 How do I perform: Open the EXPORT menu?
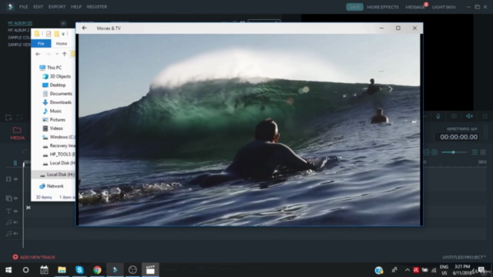tap(57, 7)
